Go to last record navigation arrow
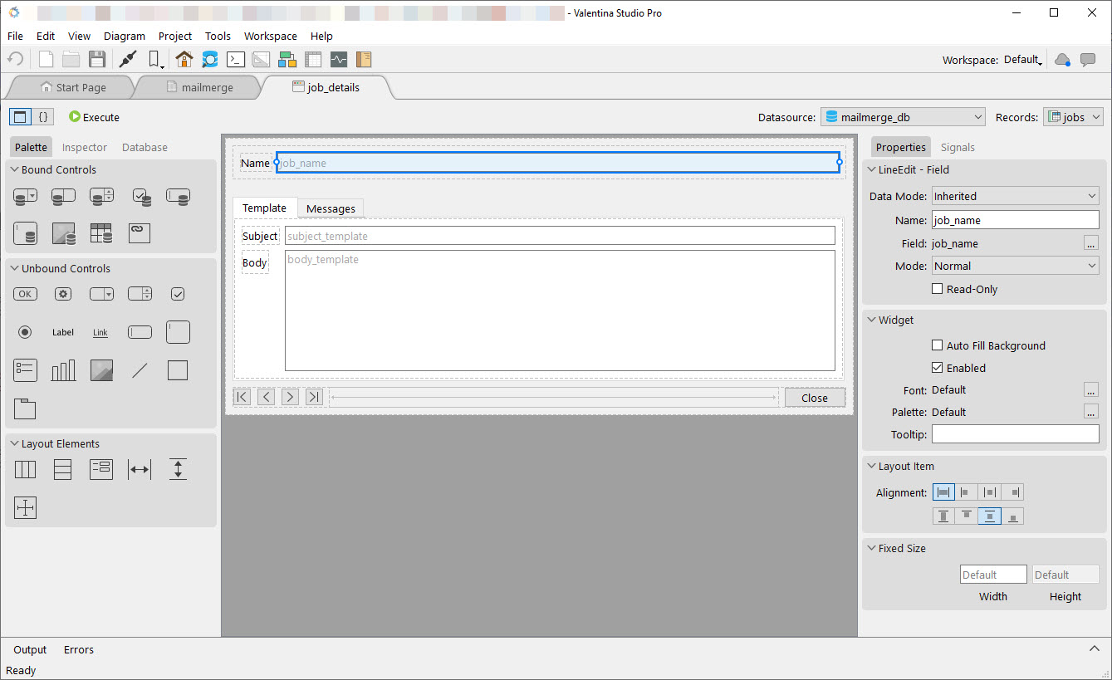The width and height of the screenshot is (1112, 680). pyautogui.click(x=314, y=397)
